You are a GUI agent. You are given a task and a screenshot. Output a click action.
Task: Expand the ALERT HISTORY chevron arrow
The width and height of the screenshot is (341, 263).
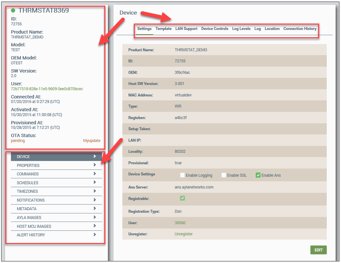pyautogui.click(x=94, y=235)
